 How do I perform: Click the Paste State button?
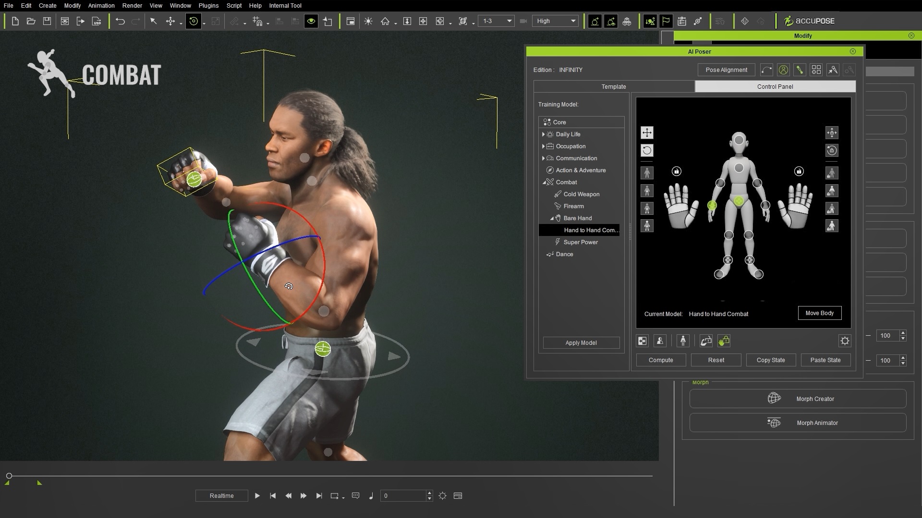(x=825, y=360)
